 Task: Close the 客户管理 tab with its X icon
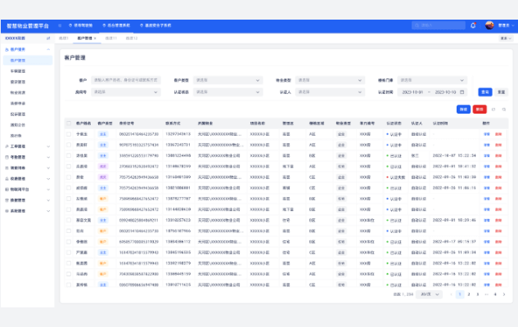[96, 38]
